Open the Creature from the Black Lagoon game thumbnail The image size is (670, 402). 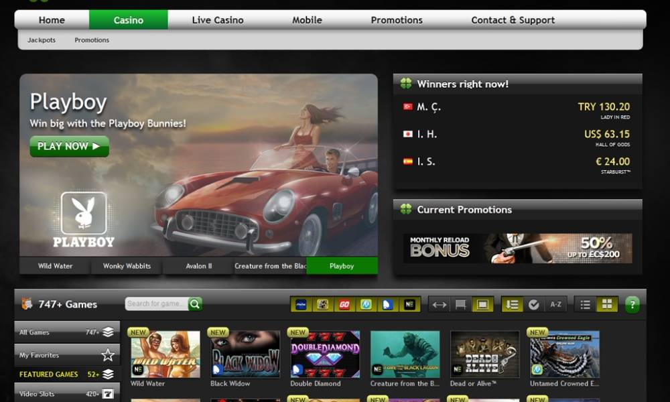[405, 354]
